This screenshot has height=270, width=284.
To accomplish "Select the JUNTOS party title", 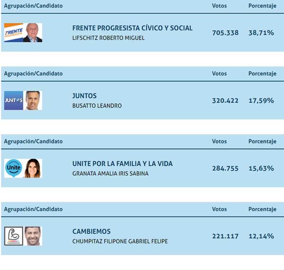I will (x=84, y=96).
